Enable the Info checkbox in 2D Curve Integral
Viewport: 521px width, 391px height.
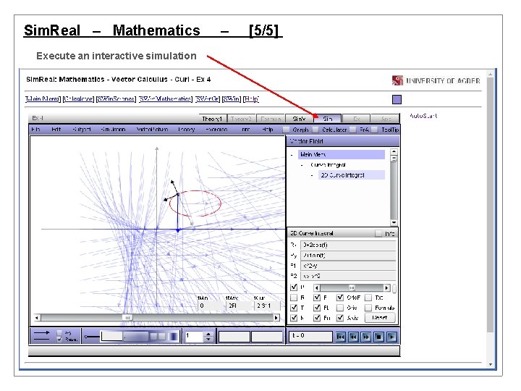(x=378, y=233)
